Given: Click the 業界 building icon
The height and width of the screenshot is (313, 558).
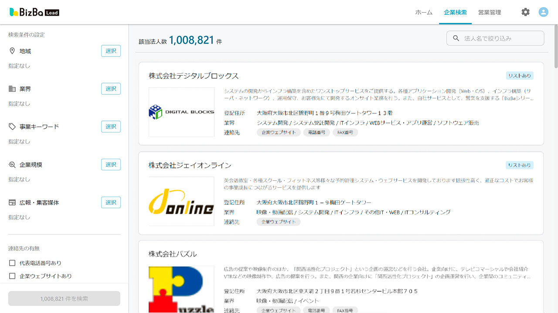Looking at the screenshot, I should pyautogui.click(x=12, y=89).
